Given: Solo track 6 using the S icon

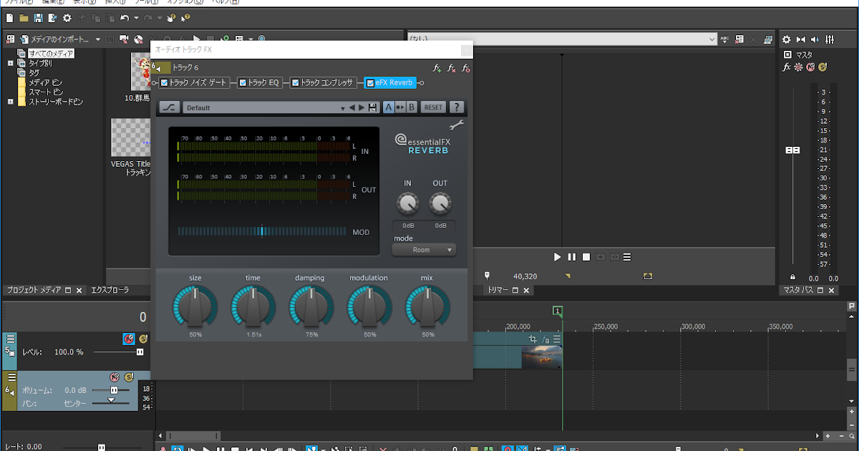Looking at the screenshot, I should coord(129,377).
